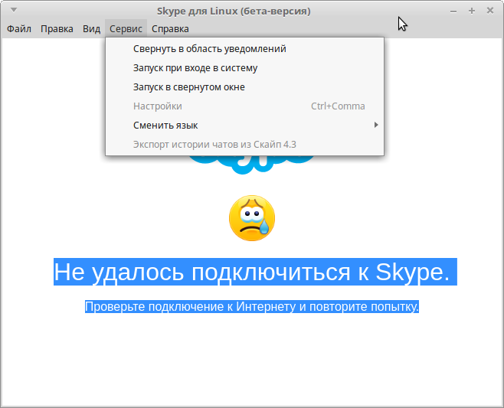Open the Справка menu
Image resolution: width=504 pixels, height=408 pixels.
click(x=170, y=28)
